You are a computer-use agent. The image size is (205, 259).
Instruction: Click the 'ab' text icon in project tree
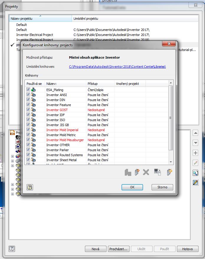click(x=18, y=142)
